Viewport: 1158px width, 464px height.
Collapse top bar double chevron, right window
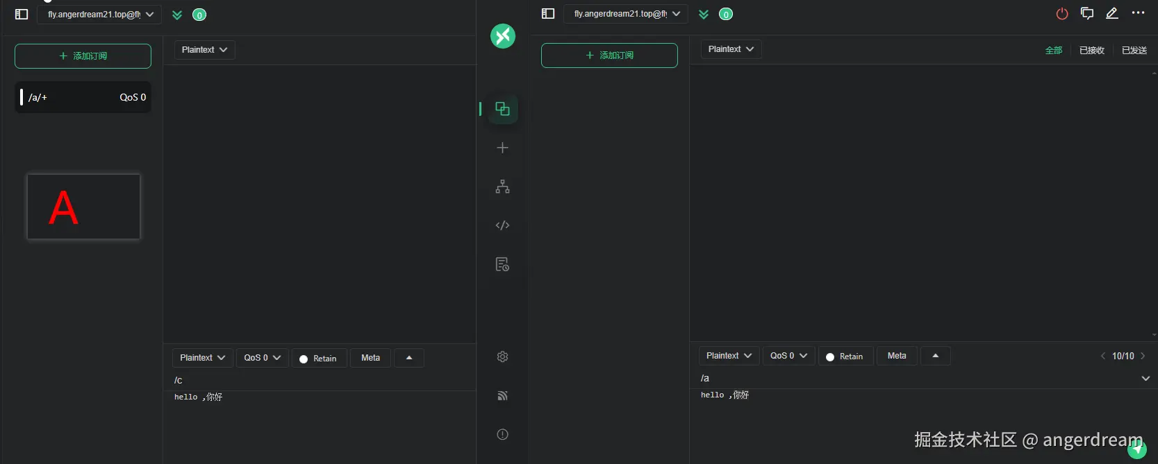click(704, 14)
